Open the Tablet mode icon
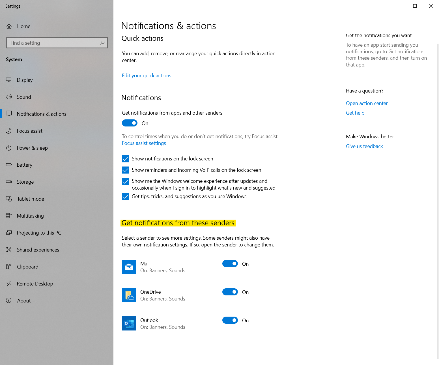This screenshot has width=439, height=365. point(9,199)
